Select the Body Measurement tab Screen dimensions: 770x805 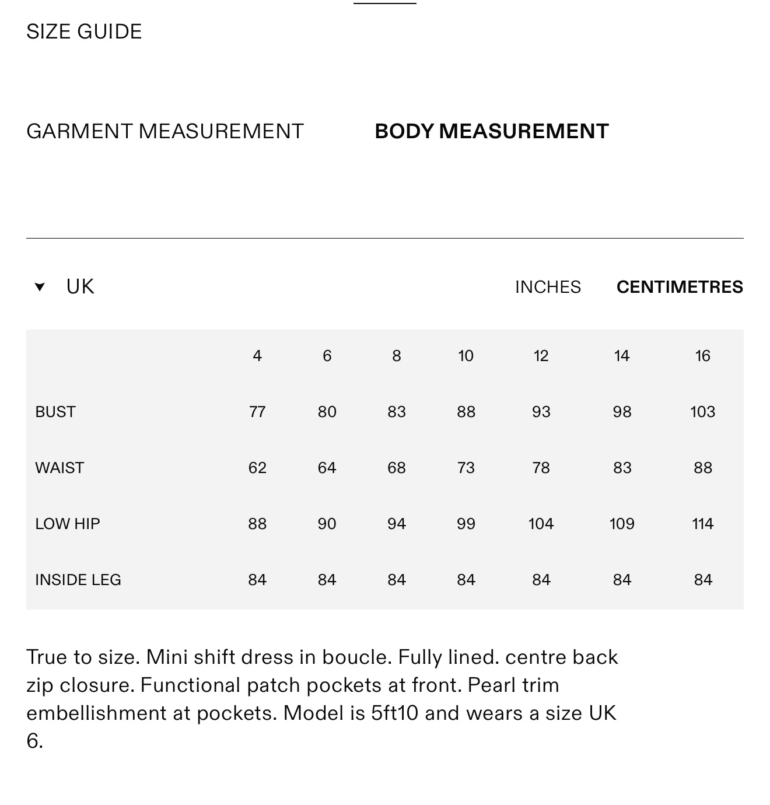(491, 131)
